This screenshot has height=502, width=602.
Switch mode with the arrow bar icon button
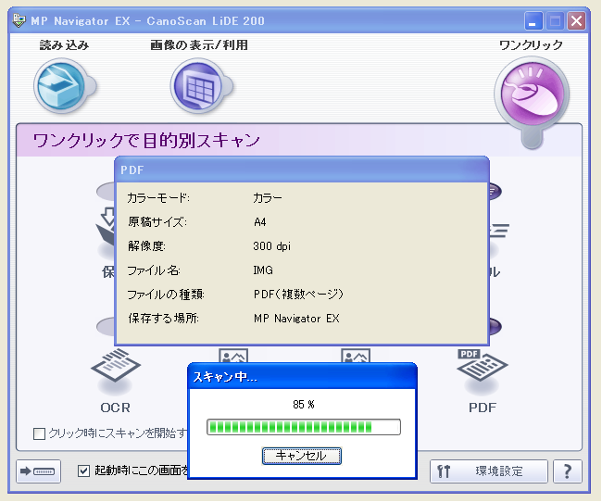[38, 471]
